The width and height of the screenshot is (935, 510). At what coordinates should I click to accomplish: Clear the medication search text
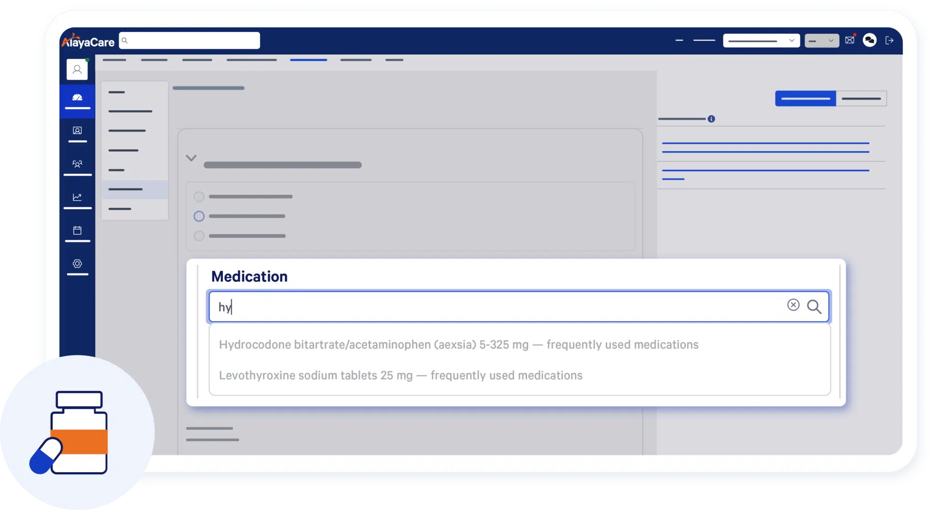pyautogui.click(x=793, y=305)
